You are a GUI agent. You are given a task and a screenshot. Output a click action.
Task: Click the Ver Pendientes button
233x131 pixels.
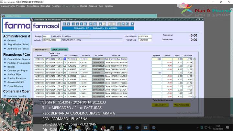click(182, 105)
